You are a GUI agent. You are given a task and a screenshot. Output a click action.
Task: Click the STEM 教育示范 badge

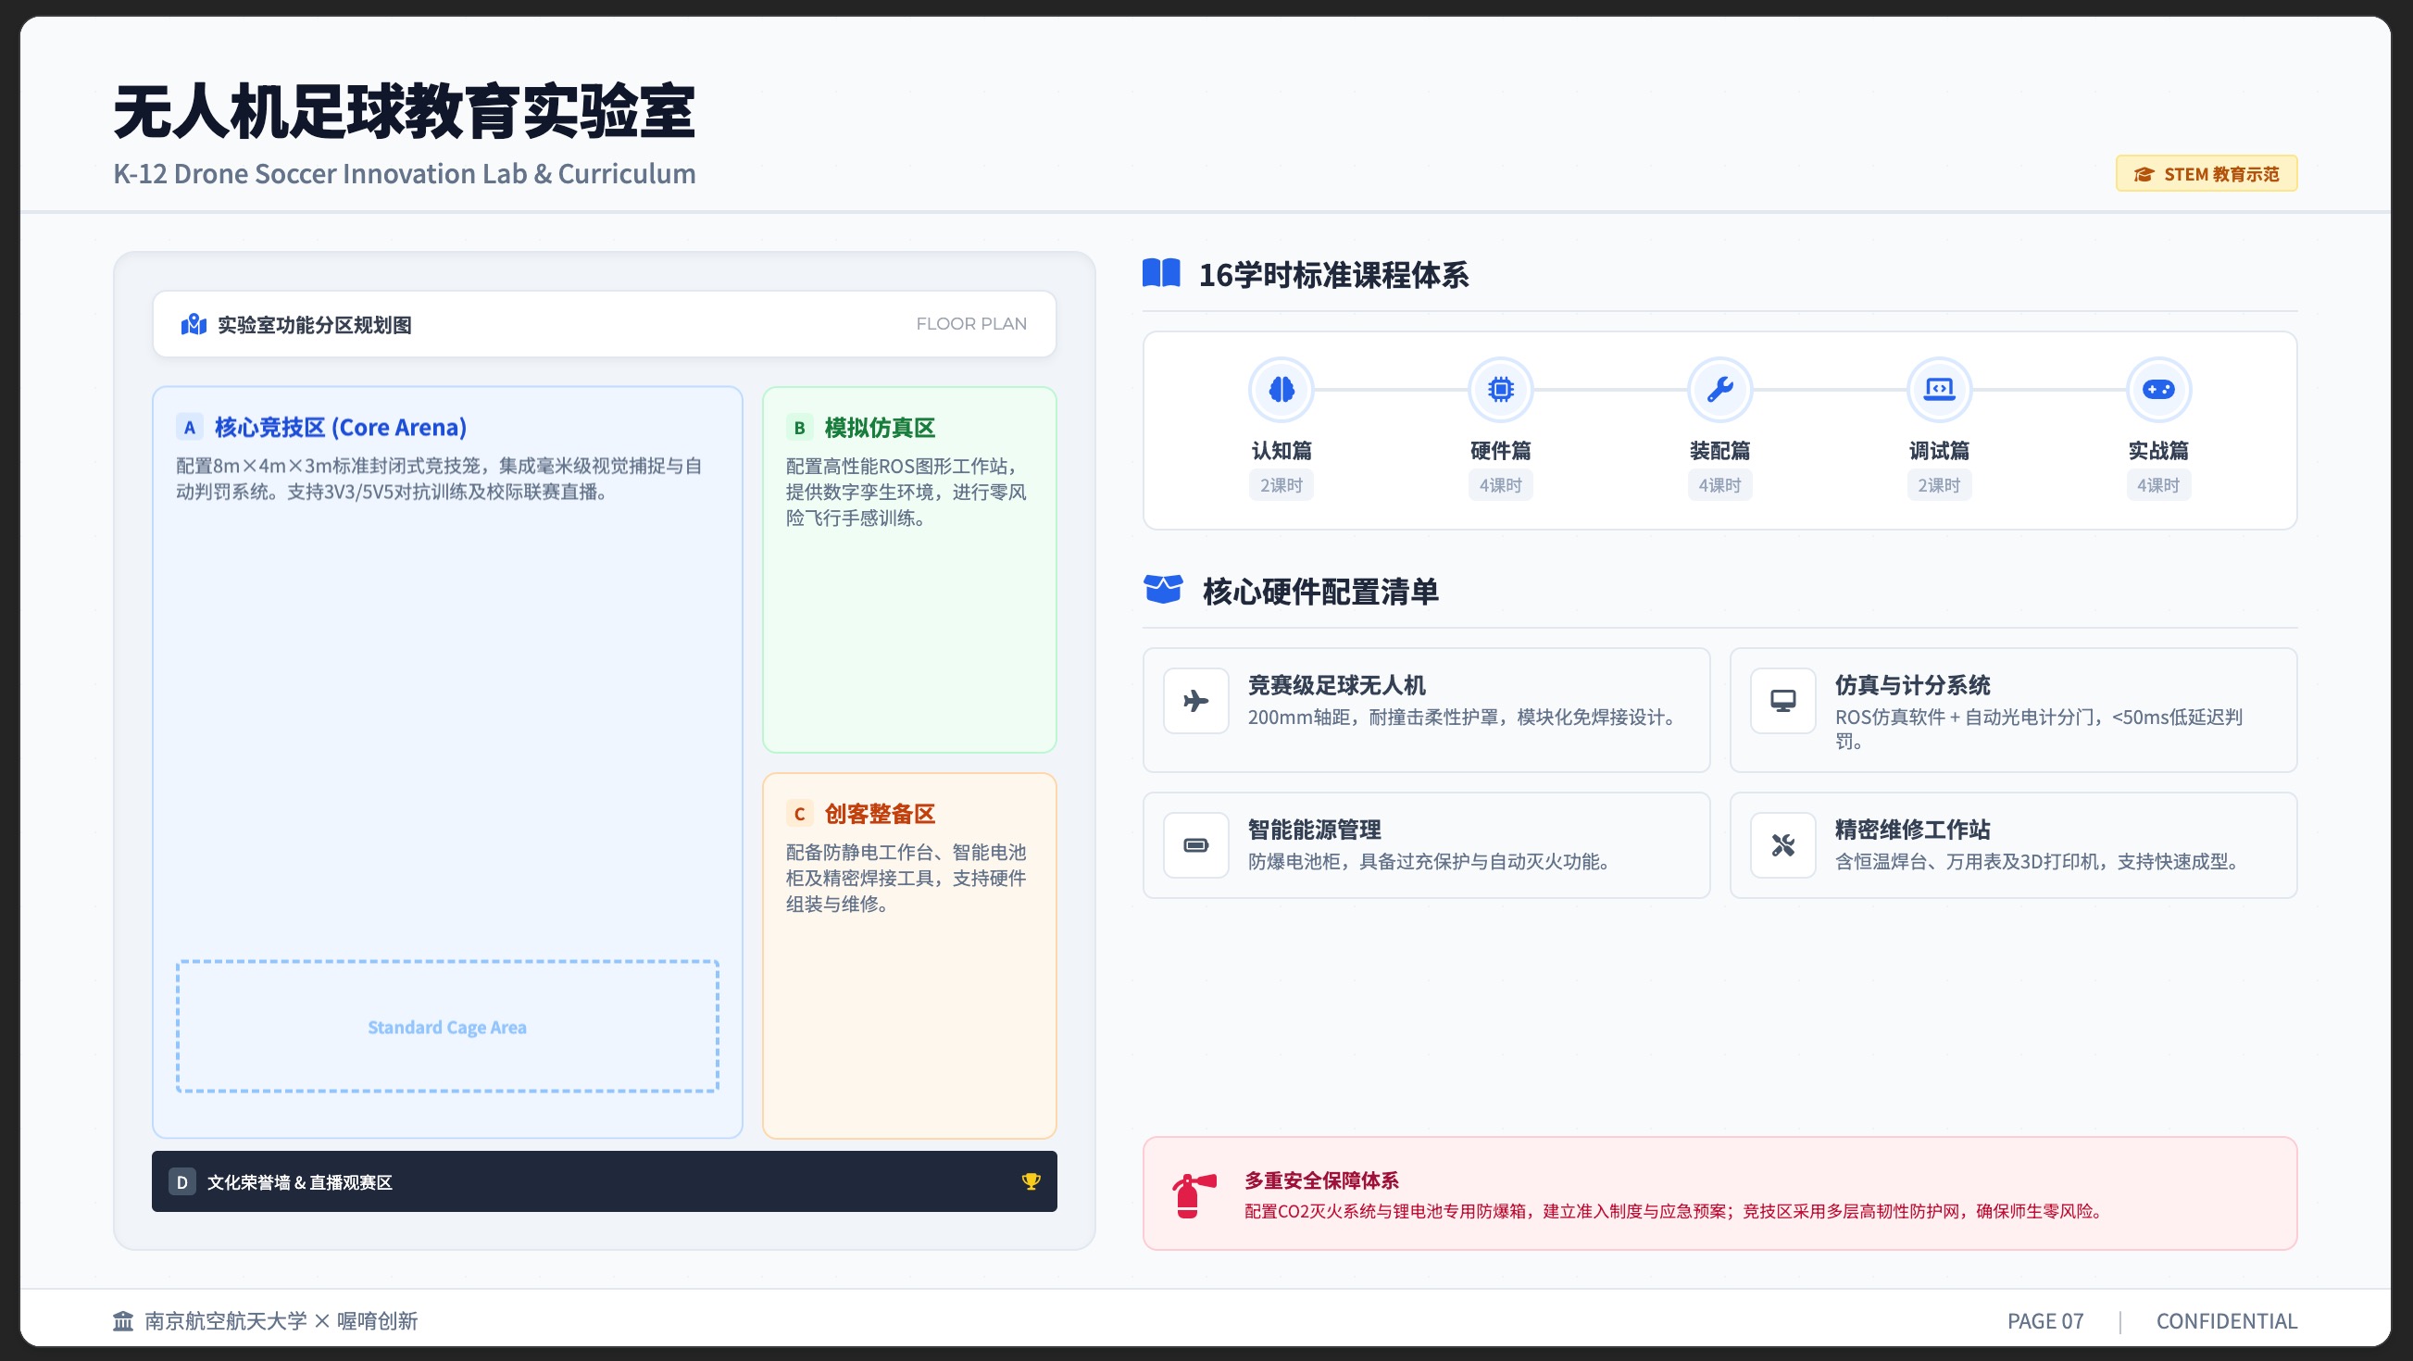[x=2206, y=173]
